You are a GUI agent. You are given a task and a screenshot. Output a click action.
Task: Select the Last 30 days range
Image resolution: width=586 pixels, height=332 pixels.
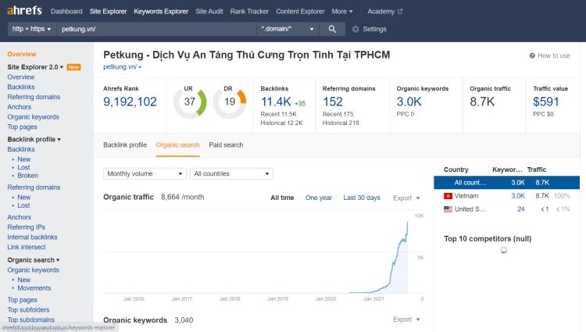[x=362, y=198]
